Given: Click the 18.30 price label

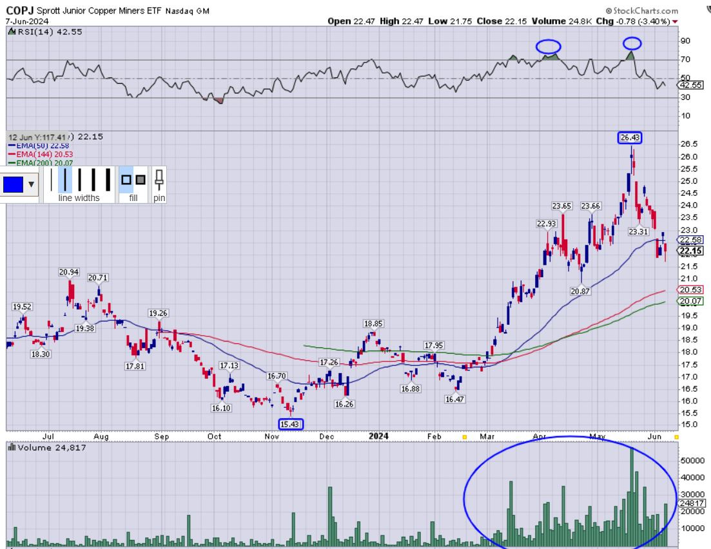Looking at the screenshot, I should point(41,354).
